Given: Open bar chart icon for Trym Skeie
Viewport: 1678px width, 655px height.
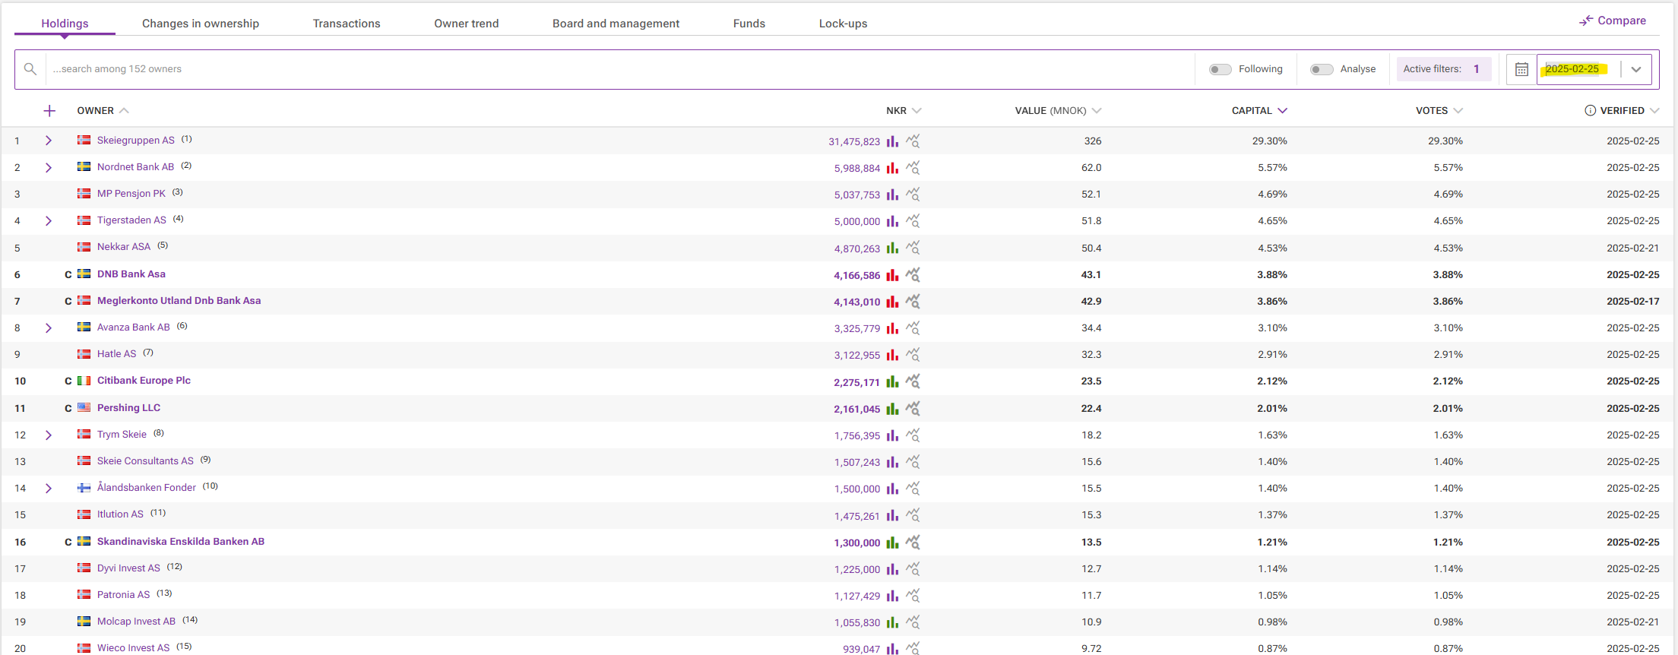Looking at the screenshot, I should click(892, 435).
